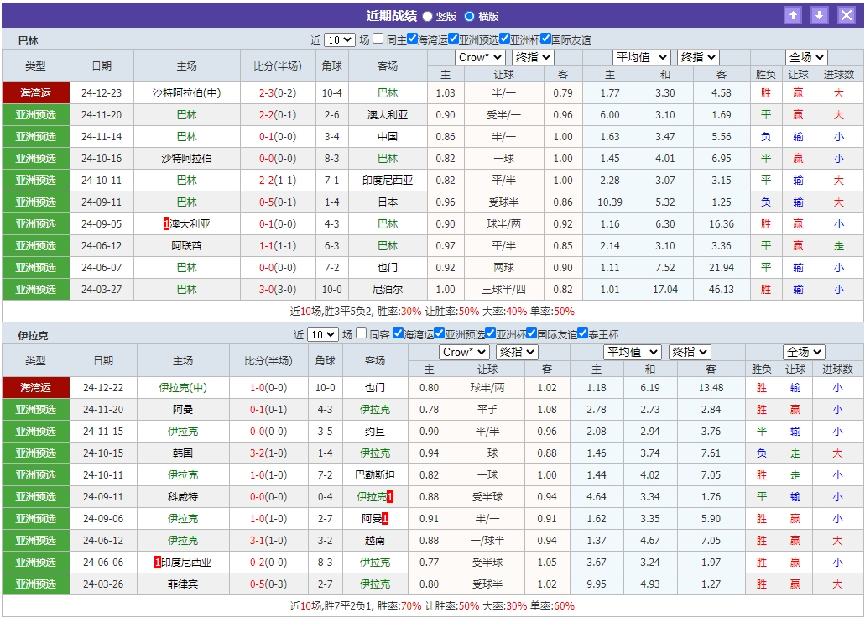Screen dimensions: 865x618
Task: Click the down arrow icon in title bar
Action: 819,14
